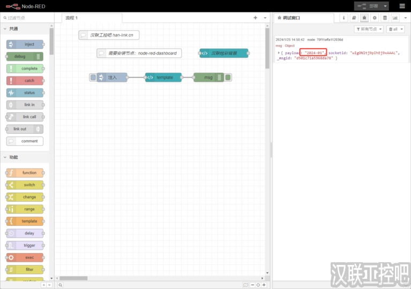Trigger the 注入 inject node button
Image resolution: width=411 pixels, height=289 pixels.
click(x=93, y=78)
